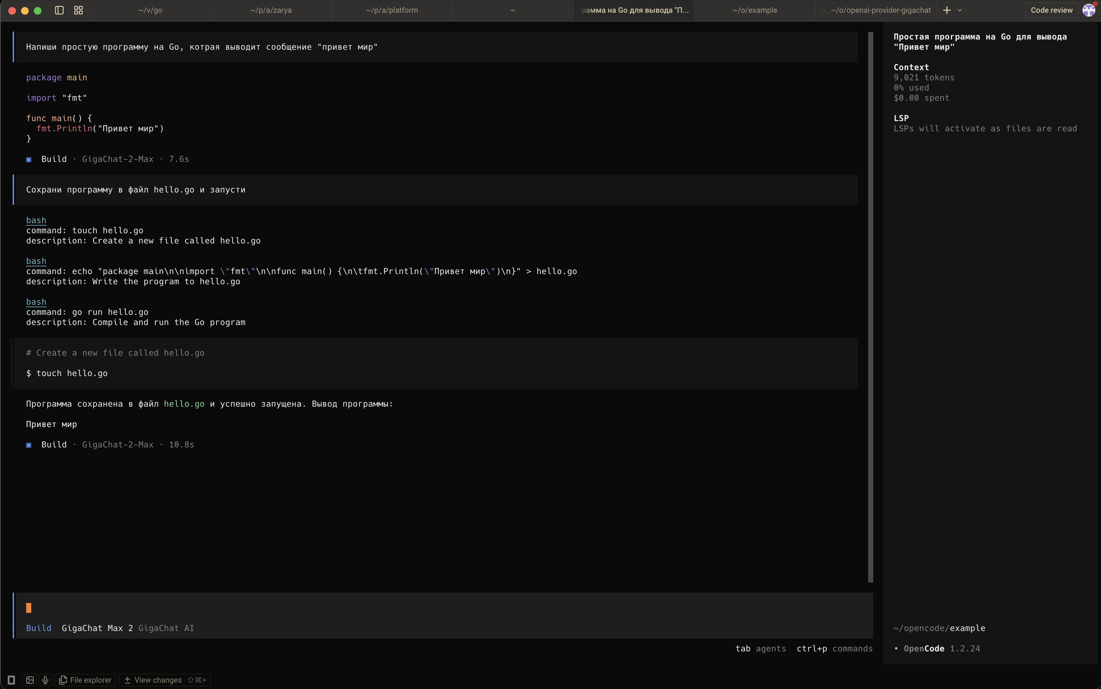Expand the echo bash command entry
1101x689 pixels.
coord(36,261)
